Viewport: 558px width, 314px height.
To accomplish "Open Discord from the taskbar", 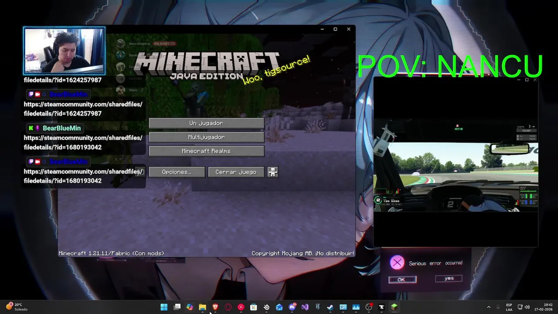I will click(x=292, y=307).
